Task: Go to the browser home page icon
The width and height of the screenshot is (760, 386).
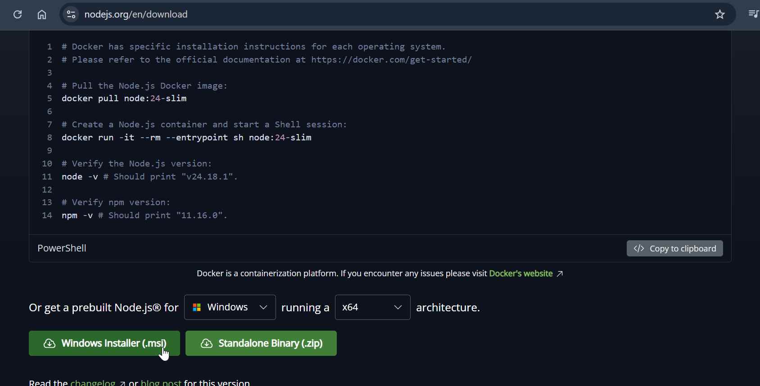Action: pos(42,14)
